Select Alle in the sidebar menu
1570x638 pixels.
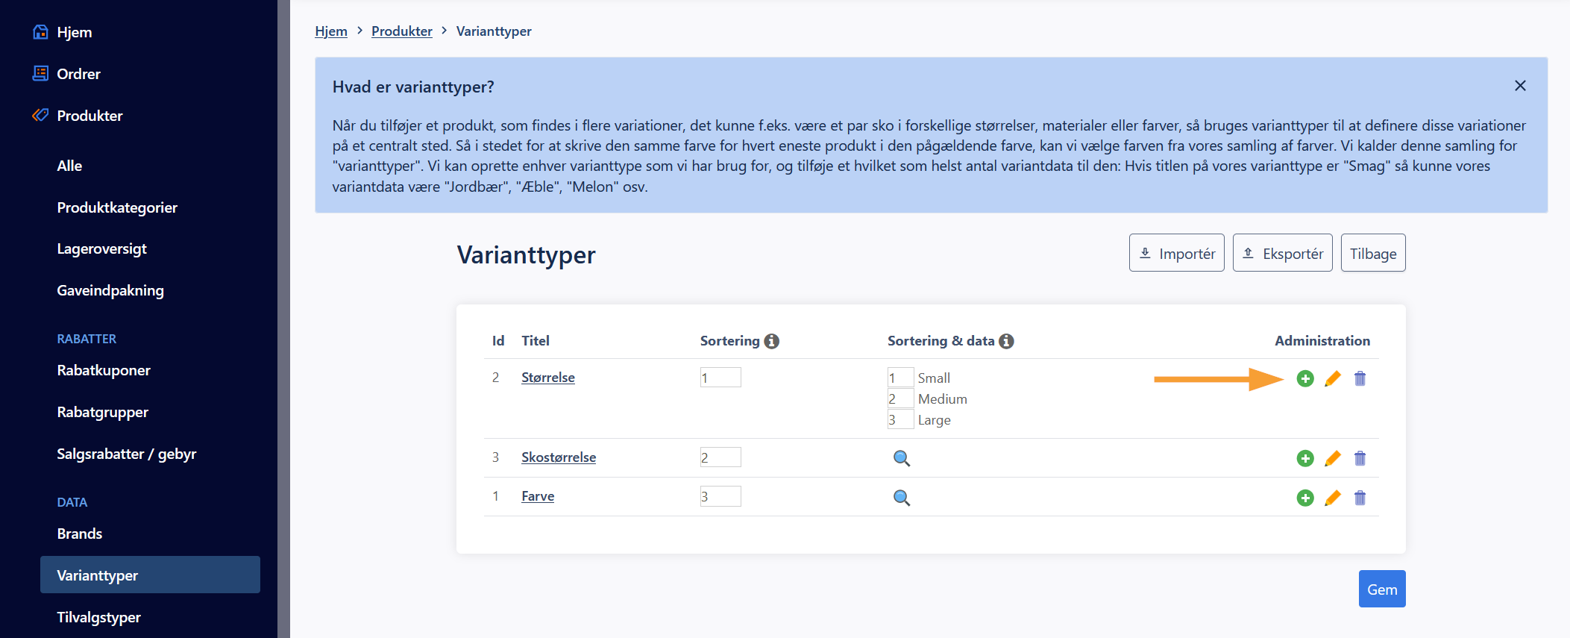pos(69,166)
